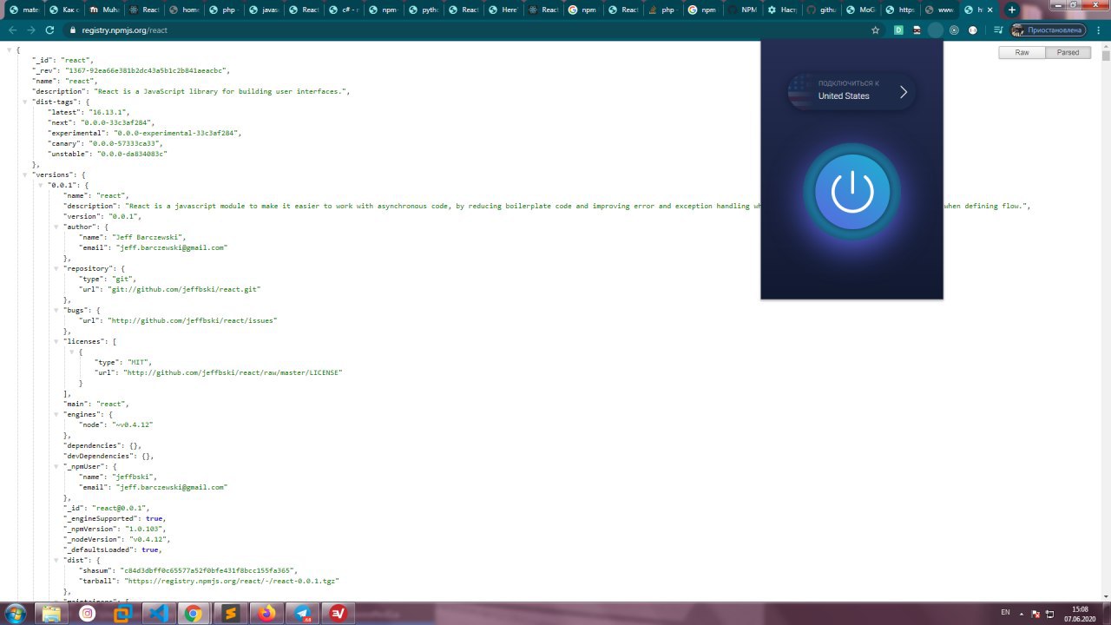1111x625 pixels.
Task: Open Instagram from the taskbar
Action: 88,614
